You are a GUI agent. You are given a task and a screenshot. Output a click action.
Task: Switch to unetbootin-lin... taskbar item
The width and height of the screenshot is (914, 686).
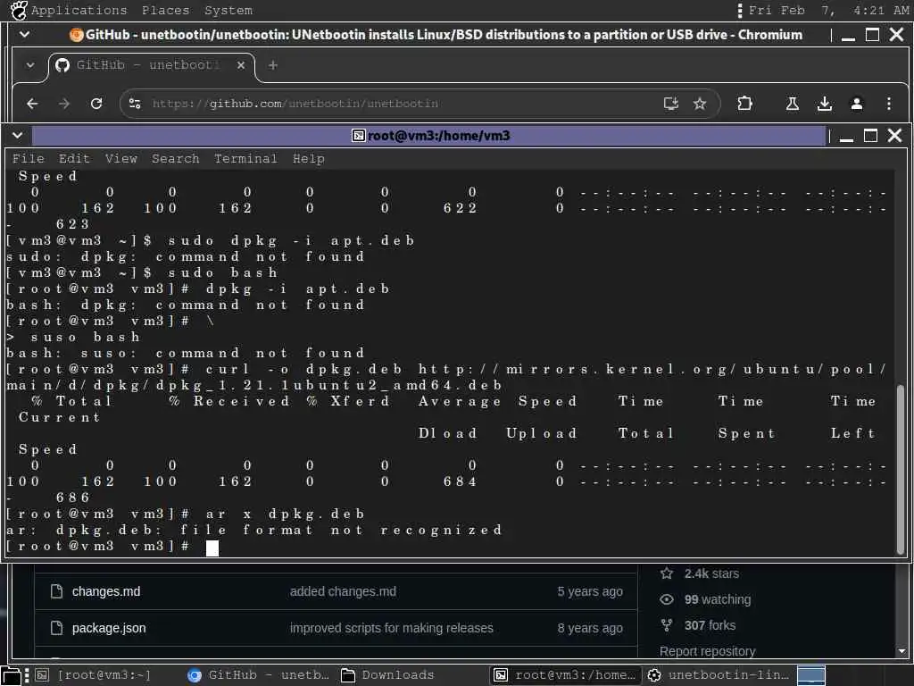click(719, 675)
